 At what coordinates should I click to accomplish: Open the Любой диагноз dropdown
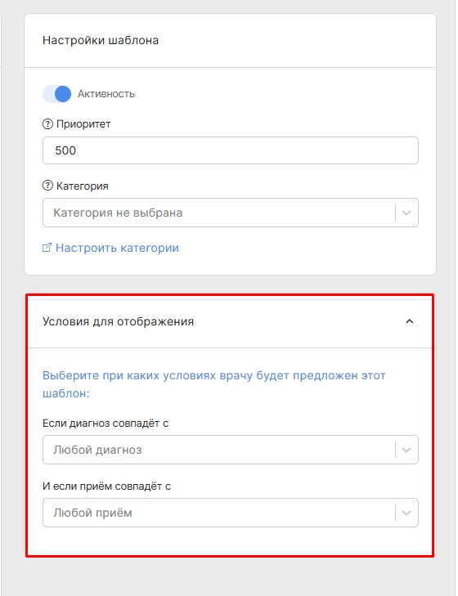231,450
